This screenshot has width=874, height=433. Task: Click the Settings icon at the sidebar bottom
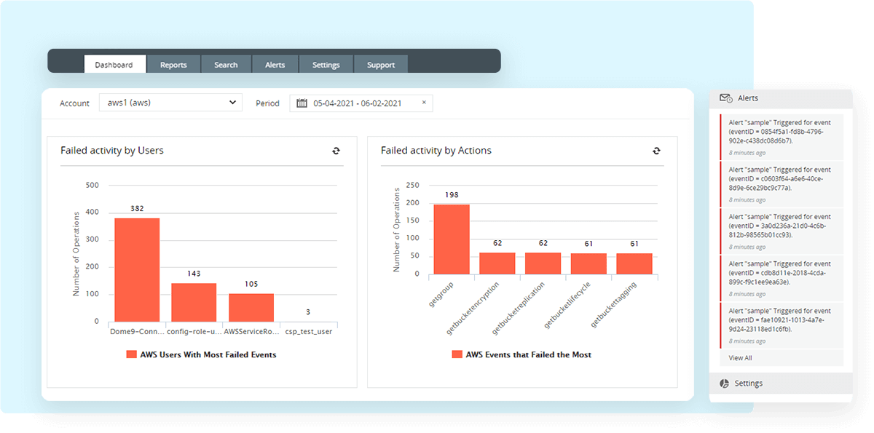723,383
